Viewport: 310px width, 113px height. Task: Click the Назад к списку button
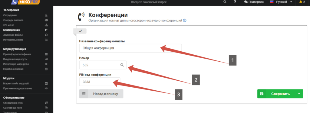coord(101,94)
